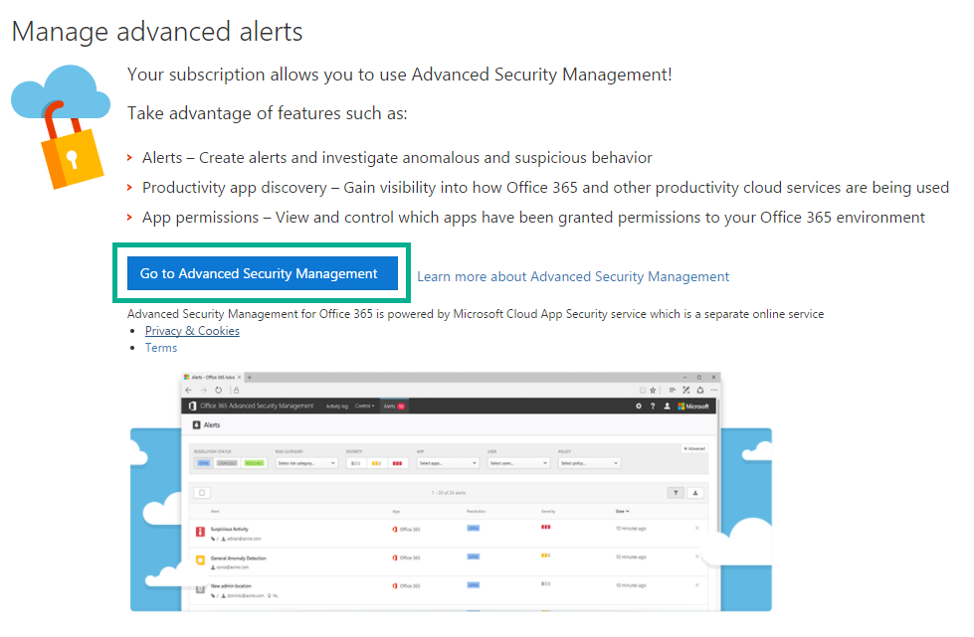Click the 'Alerts – Create alerts and investigate' bullet text
This screenshot has width=974, height=637.
397,158
